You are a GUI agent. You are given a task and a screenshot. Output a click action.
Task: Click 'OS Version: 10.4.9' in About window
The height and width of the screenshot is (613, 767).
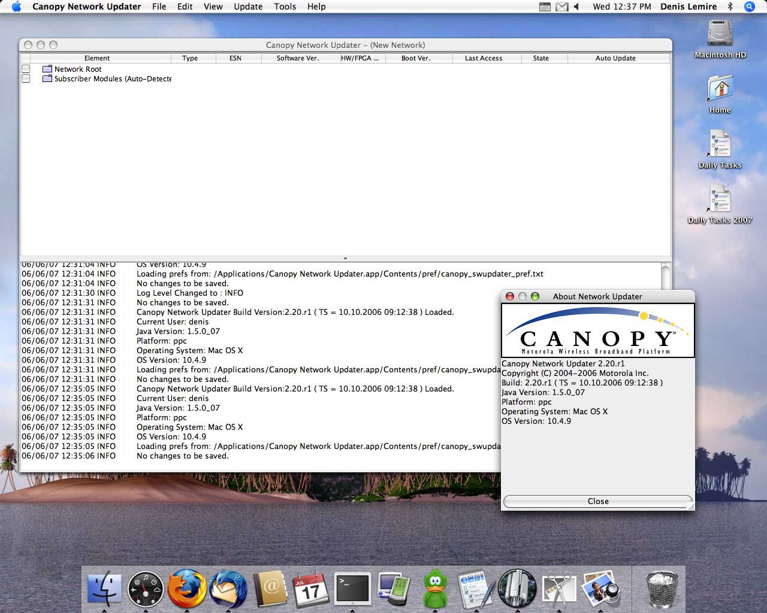(536, 421)
